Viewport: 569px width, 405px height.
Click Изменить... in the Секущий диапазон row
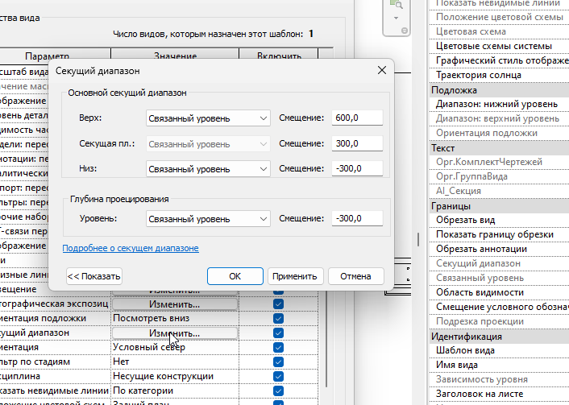(x=175, y=333)
